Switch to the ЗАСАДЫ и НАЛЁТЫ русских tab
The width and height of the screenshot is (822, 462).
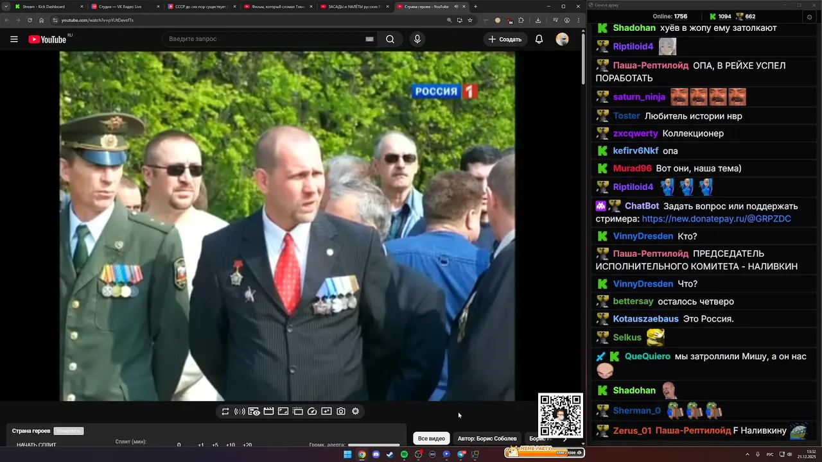[x=354, y=6]
